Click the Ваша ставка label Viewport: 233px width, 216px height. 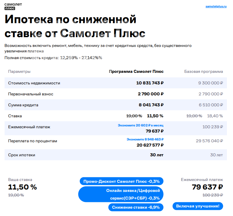(20, 180)
